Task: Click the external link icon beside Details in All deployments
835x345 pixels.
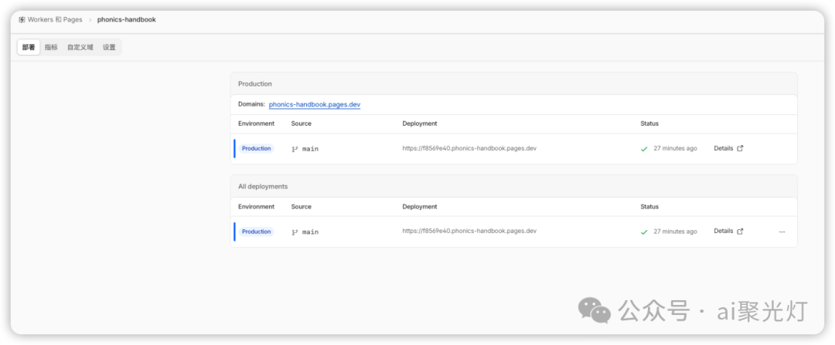Action: click(740, 232)
